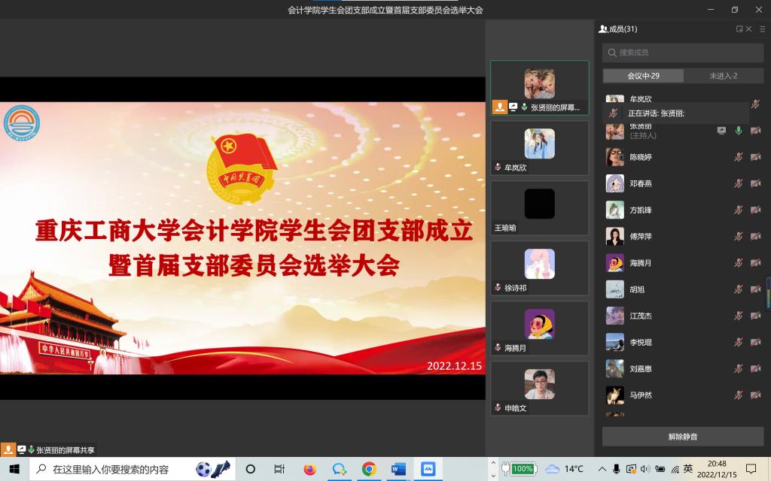Switch to the 会议中·29 tab

[643, 76]
